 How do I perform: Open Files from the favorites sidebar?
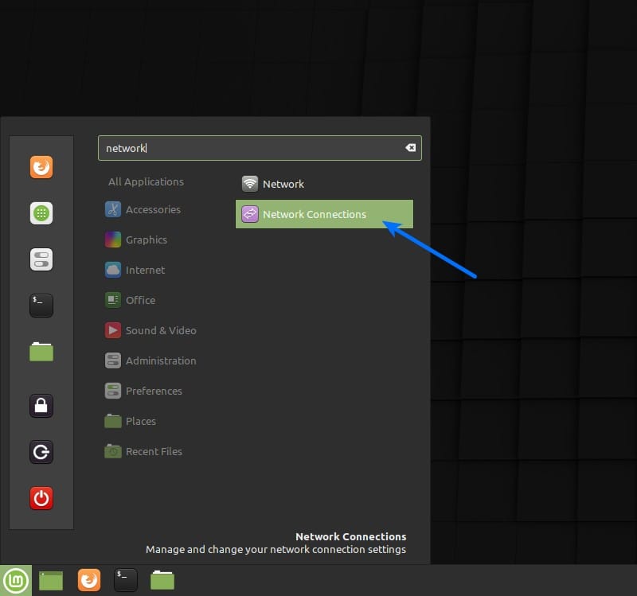[41, 351]
